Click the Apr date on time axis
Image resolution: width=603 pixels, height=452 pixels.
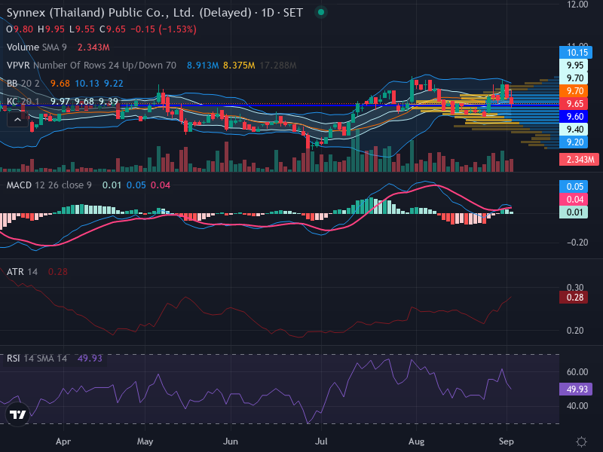click(x=63, y=441)
